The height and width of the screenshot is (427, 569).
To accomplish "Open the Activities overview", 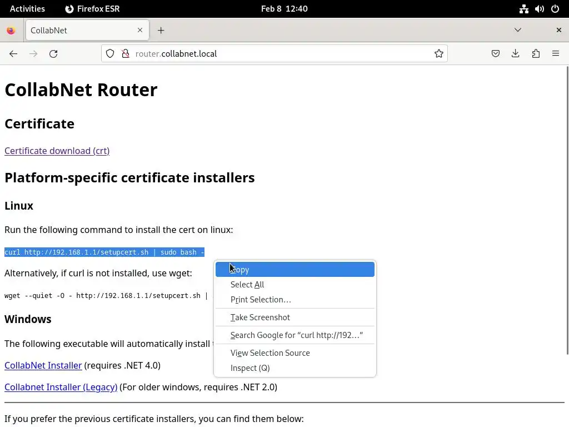I will click(x=27, y=9).
